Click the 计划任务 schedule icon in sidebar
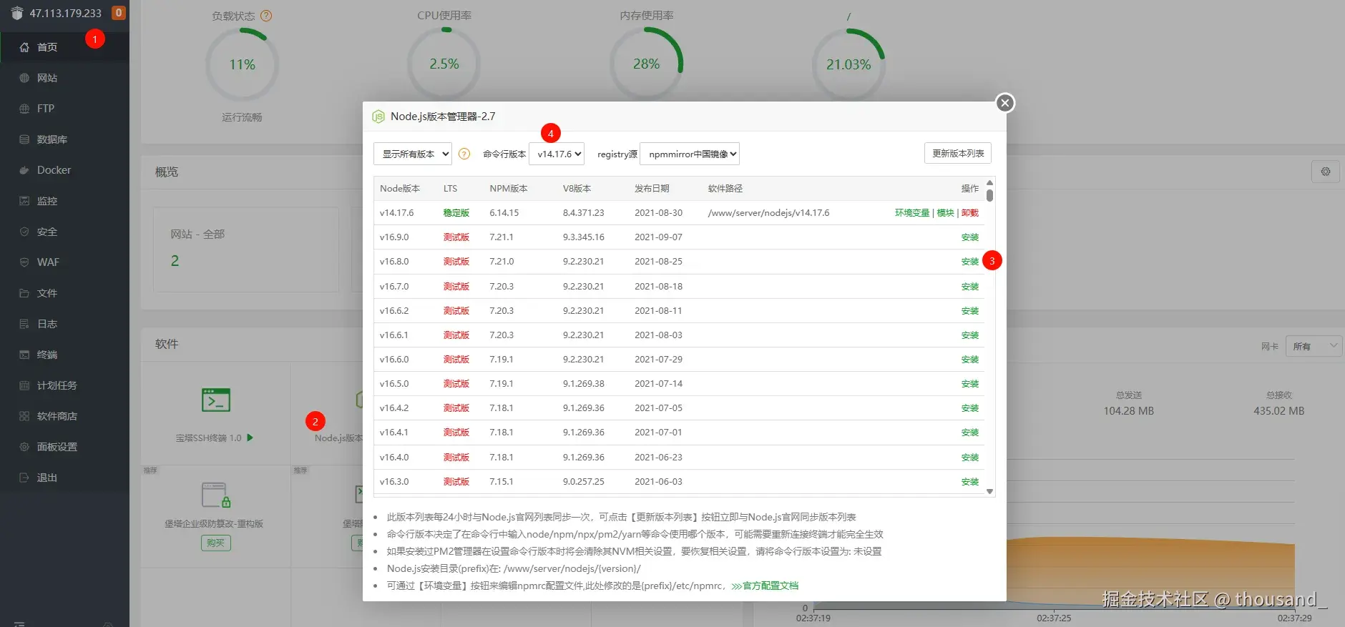 pyautogui.click(x=24, y=385)
